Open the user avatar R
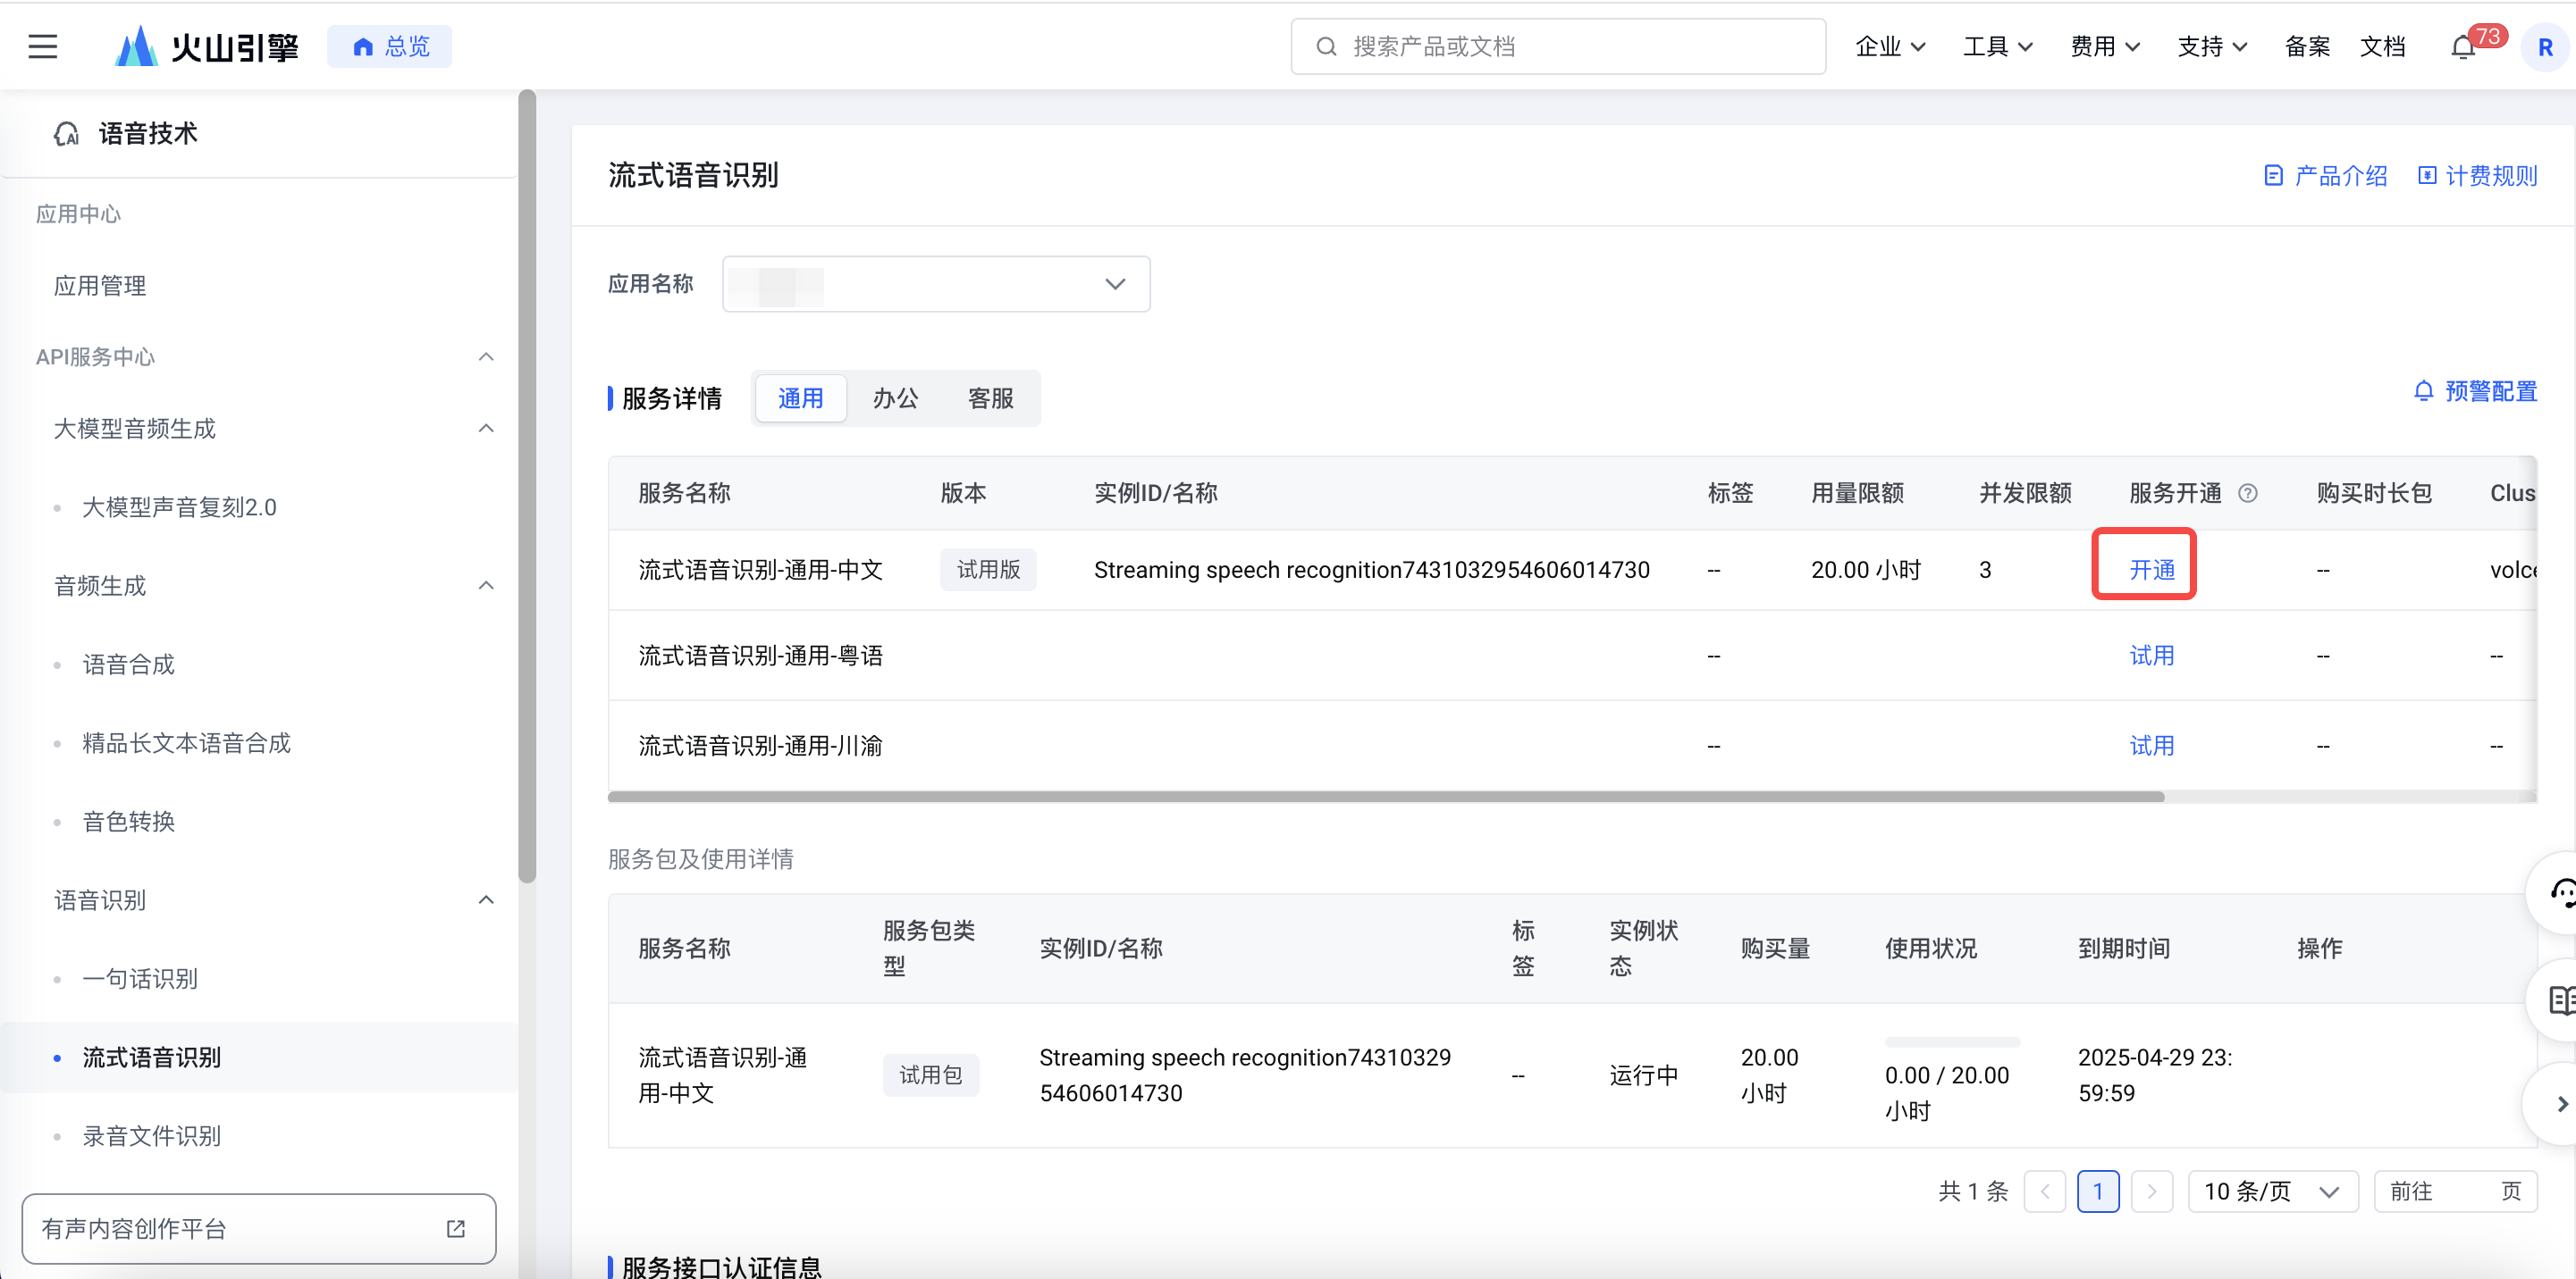 tap(2544, 47)
